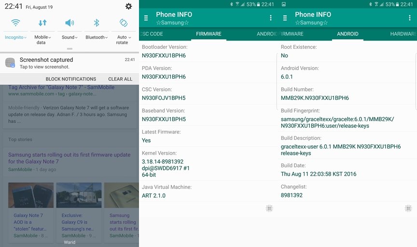Select ANDROID tab in right screen
417x247 pixels.
click(347, 34)
